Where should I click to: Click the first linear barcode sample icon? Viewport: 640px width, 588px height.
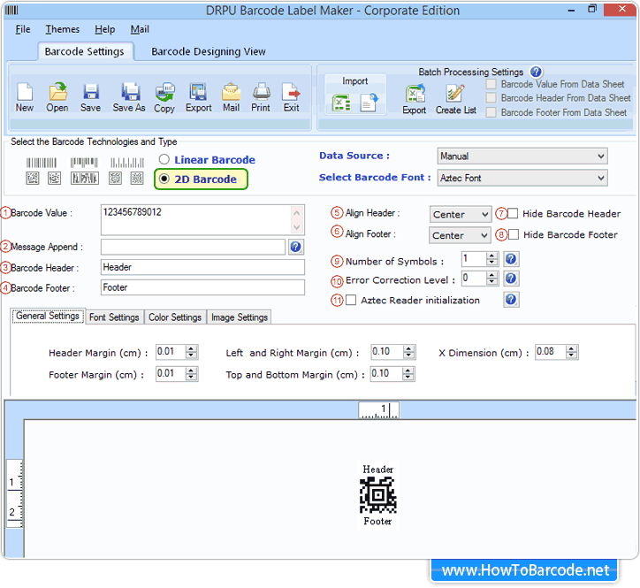[42, 163]
